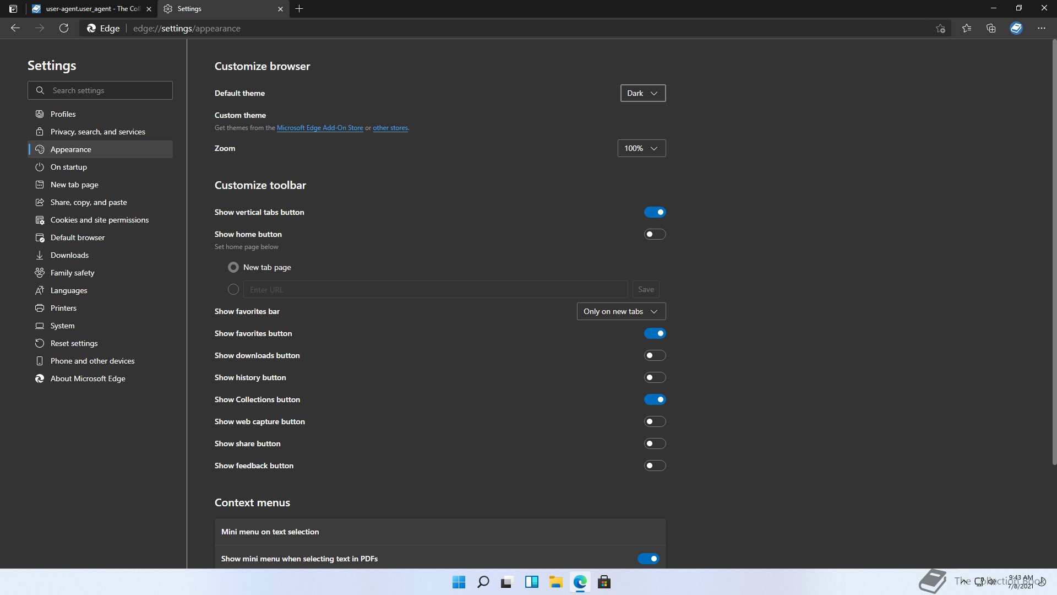
Task: Open the New tab page settings section
Action: (x=100, y=185)
